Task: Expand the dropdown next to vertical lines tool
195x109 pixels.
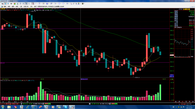Action: [45, 4]
